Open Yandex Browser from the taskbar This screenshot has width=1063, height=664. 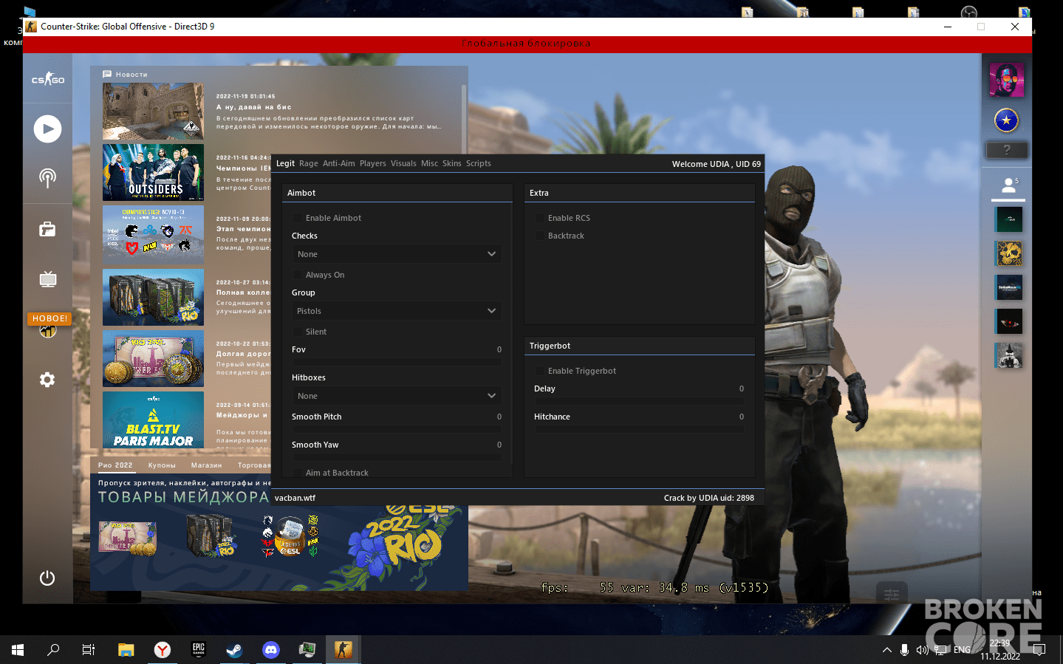click(162, 650)
